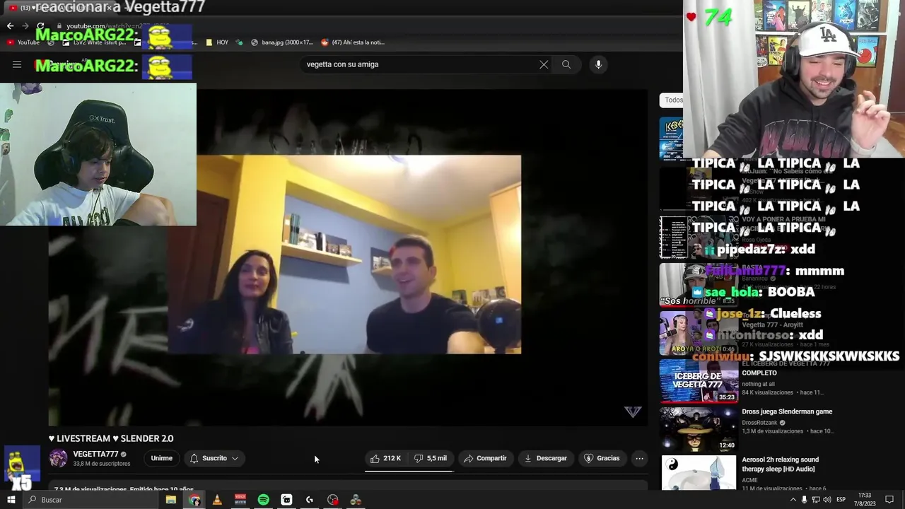Open the volume control in system tray

tap(827, 500)
